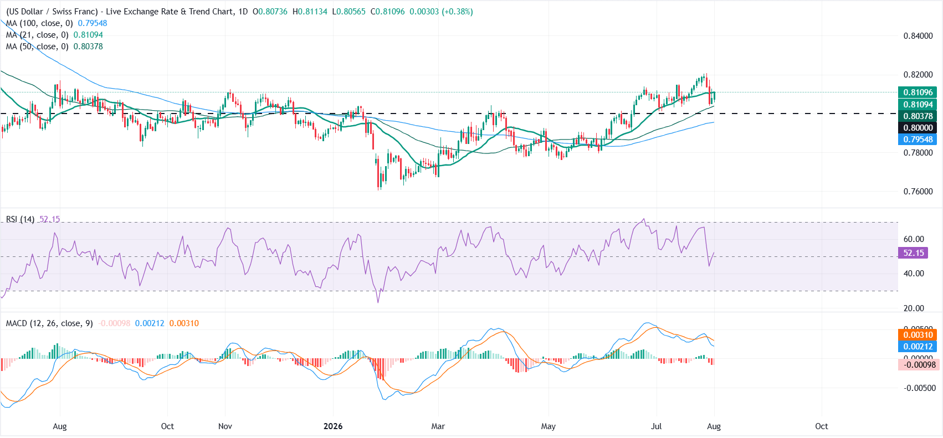Select the purple 52.15 RSI scale tag
The height and width of the screenshot is (438, 943).
coord(914,253)
